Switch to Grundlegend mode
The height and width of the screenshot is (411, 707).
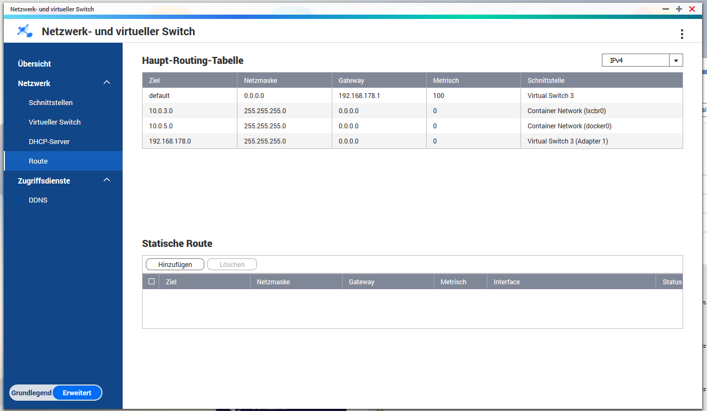31,393
